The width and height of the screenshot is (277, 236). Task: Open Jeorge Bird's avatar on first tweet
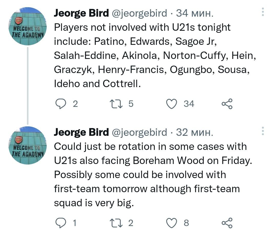tap(28, 26)
